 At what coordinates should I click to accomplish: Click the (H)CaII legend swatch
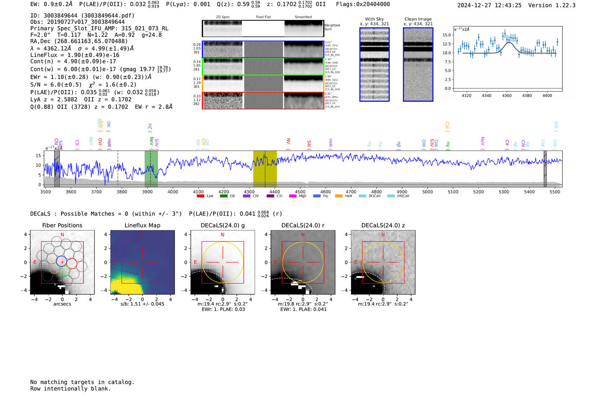391,196
